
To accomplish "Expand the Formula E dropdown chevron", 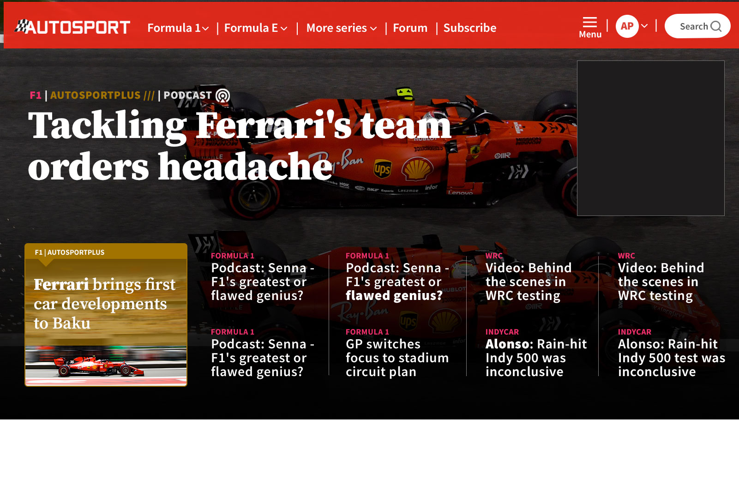I will click(x=284, y=29).
